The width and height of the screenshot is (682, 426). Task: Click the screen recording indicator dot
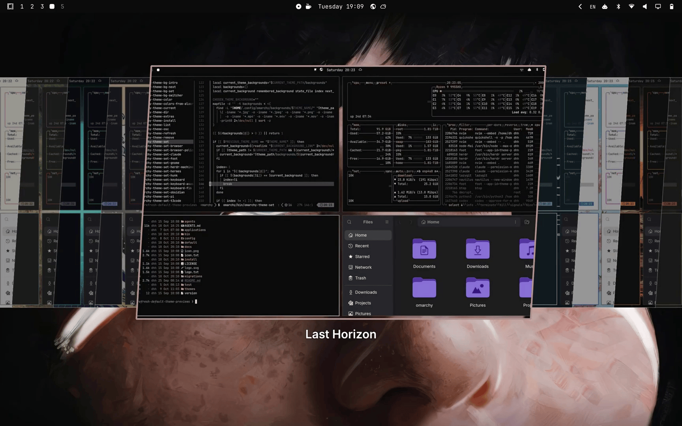(x=298, y=6)
